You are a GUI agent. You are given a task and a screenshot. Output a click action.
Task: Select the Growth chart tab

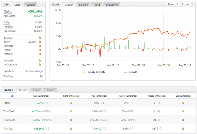[x=69, y=5]
